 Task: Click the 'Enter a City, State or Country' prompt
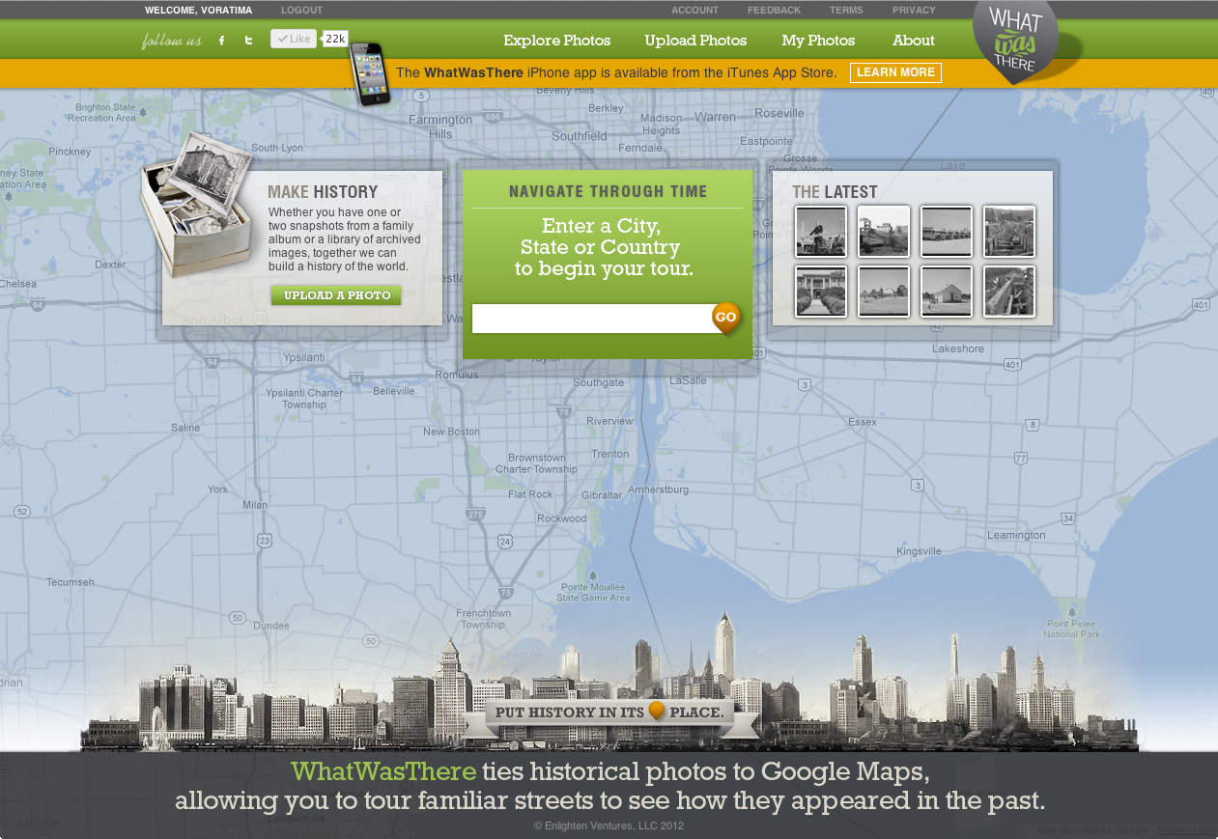pos(604,247)
